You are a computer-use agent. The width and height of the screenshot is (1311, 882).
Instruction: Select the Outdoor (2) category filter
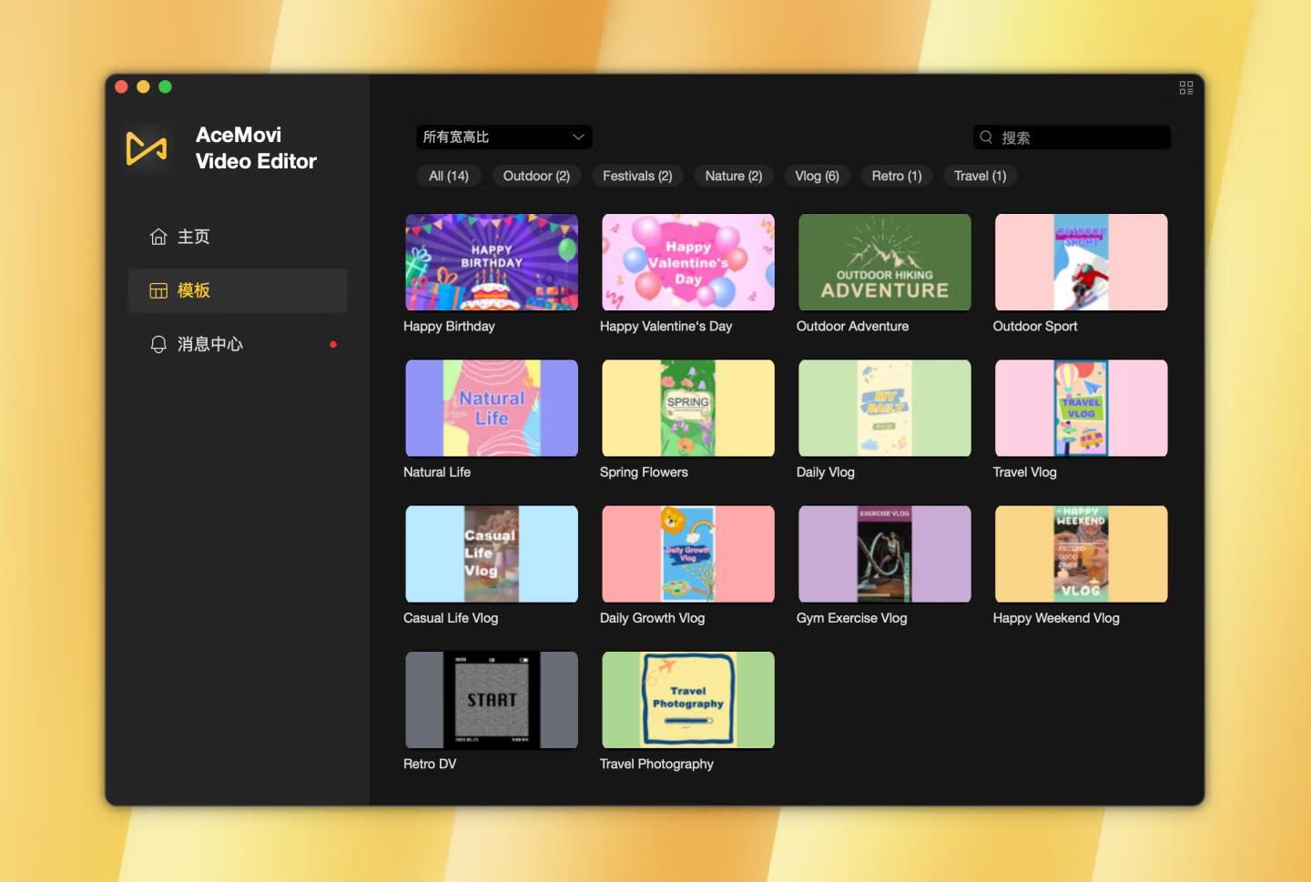tap(536, 176)
